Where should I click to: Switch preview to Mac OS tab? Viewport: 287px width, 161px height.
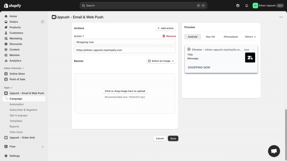pos(210,37)
